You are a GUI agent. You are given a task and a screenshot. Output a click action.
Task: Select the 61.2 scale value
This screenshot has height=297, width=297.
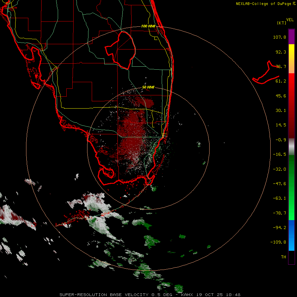[281, 81]
